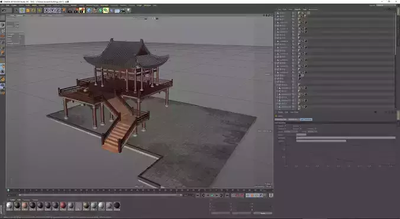Click the red Record Active Objects button
This screenshot has height=219, width=400.
pyautogui.click(x=233, y=195)
